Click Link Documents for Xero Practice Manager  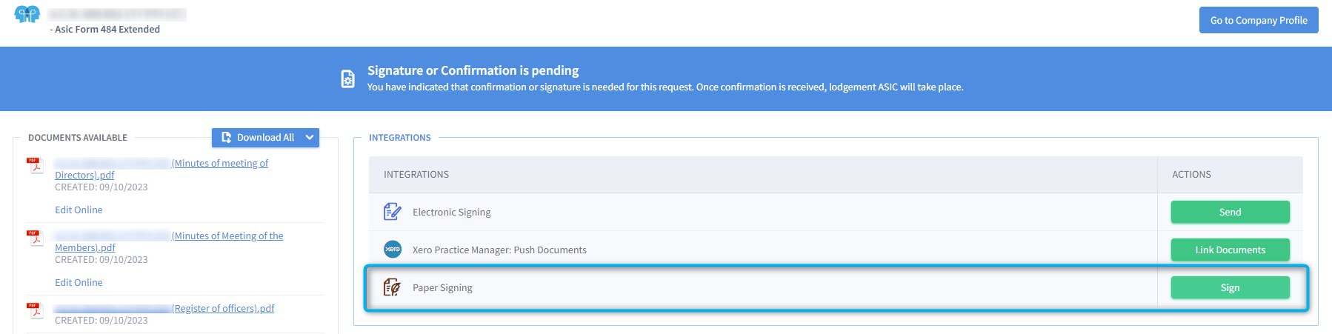coord(1230,250)
